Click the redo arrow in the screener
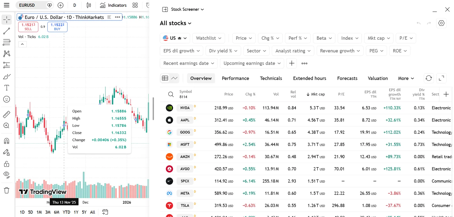This screenshot has width=454, height=217. (429, 23)
